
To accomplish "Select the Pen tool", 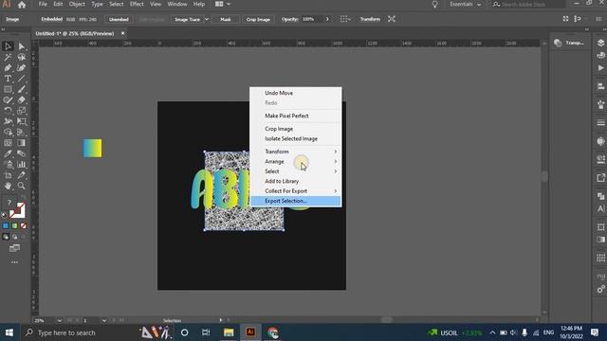I will pos(8,68).
